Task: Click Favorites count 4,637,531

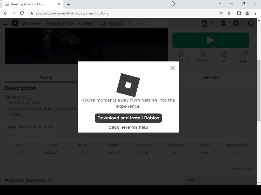Action: click(51, 153)
